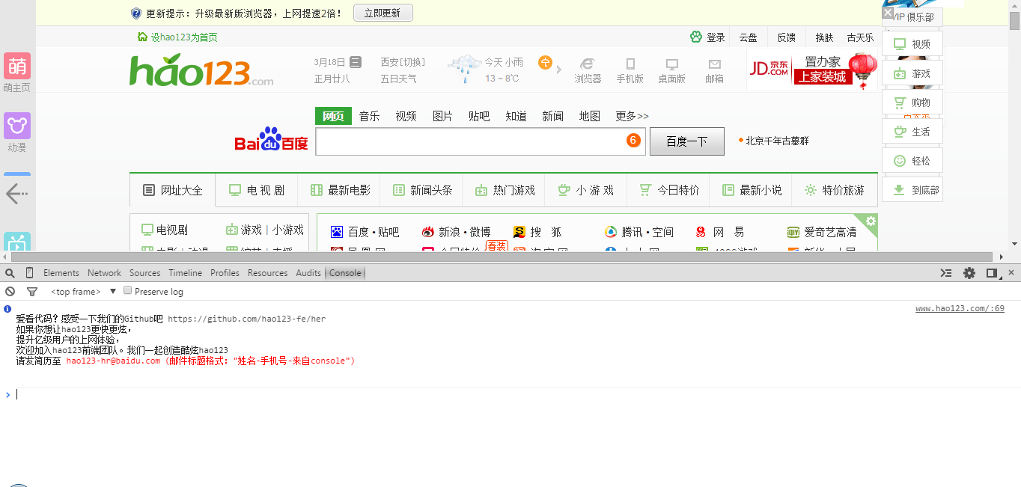Viewport: 1021px width, 487px height.
Task: Close the floating side panel
Action: coord(888,13)
